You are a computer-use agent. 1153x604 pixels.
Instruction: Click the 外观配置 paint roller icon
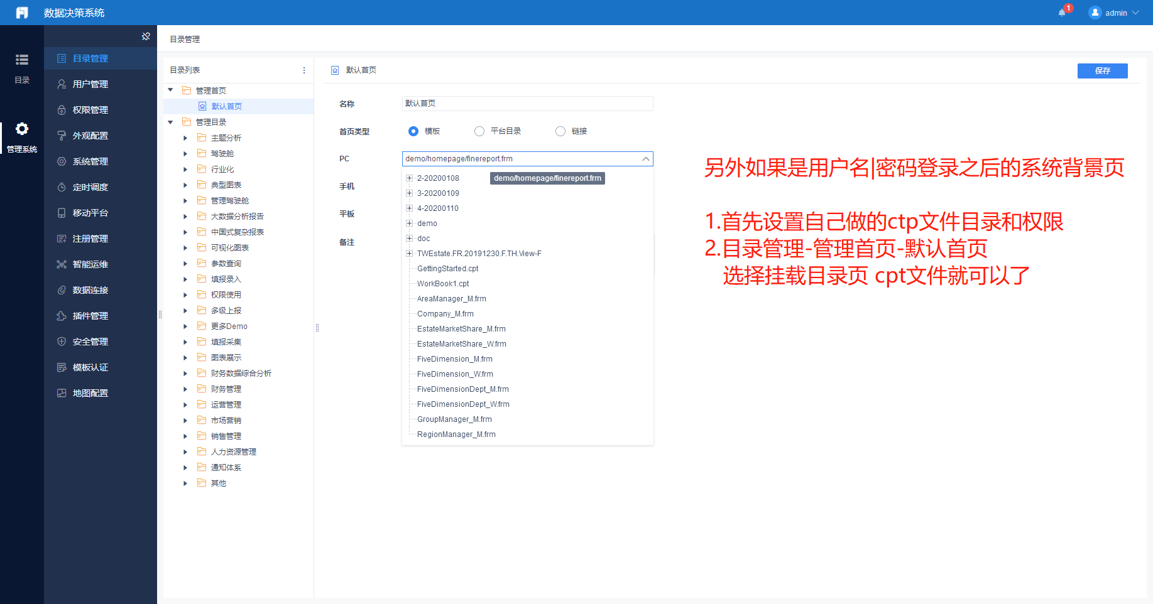(62, 136)
